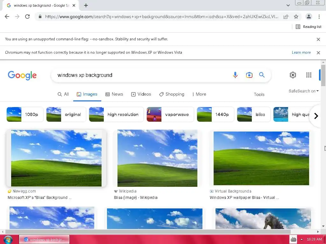Dismiss the Windows XP unsupported warning
Image resolution: width=326 pixels, height=244 pixels.
pyautogui.click(x=318, y=53)
